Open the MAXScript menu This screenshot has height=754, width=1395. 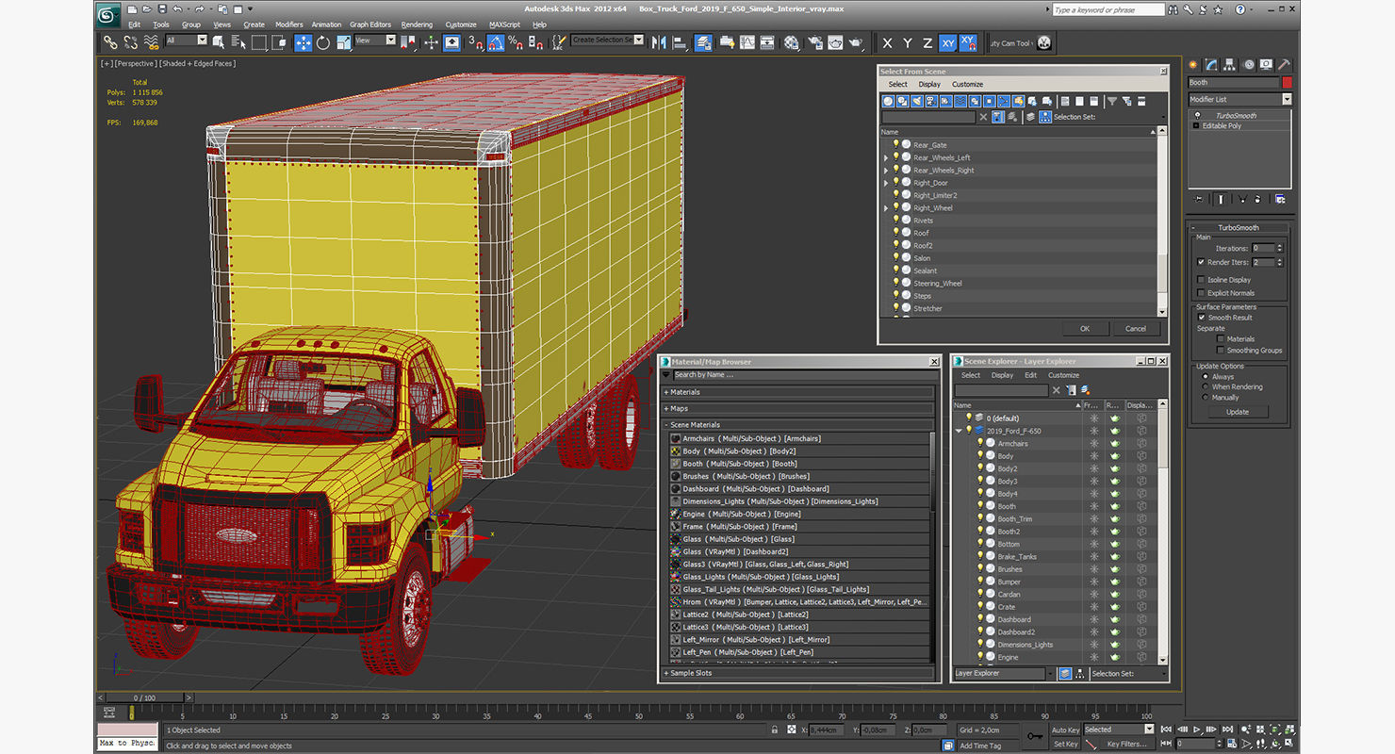(504, 25)
